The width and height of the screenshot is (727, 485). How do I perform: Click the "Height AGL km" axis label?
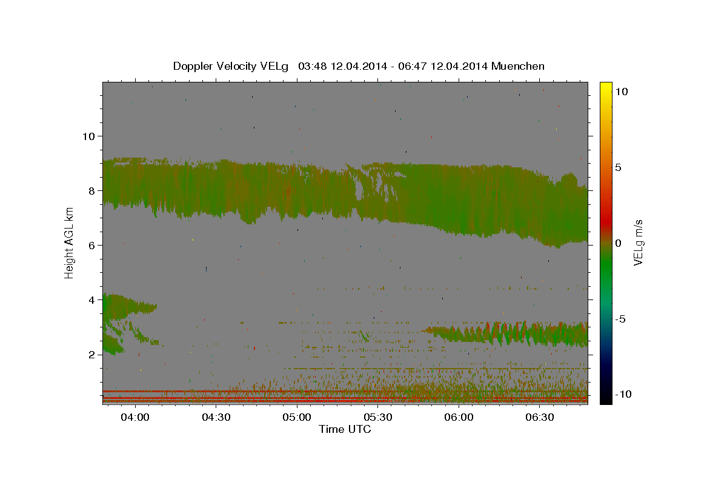click(70, 243)
